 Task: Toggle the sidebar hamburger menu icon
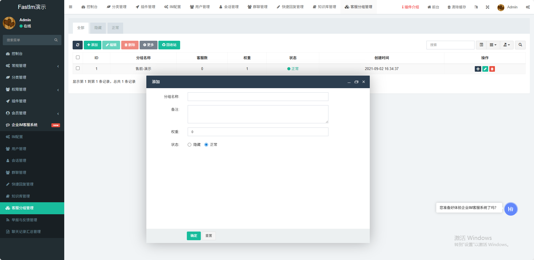pos(71,7)
